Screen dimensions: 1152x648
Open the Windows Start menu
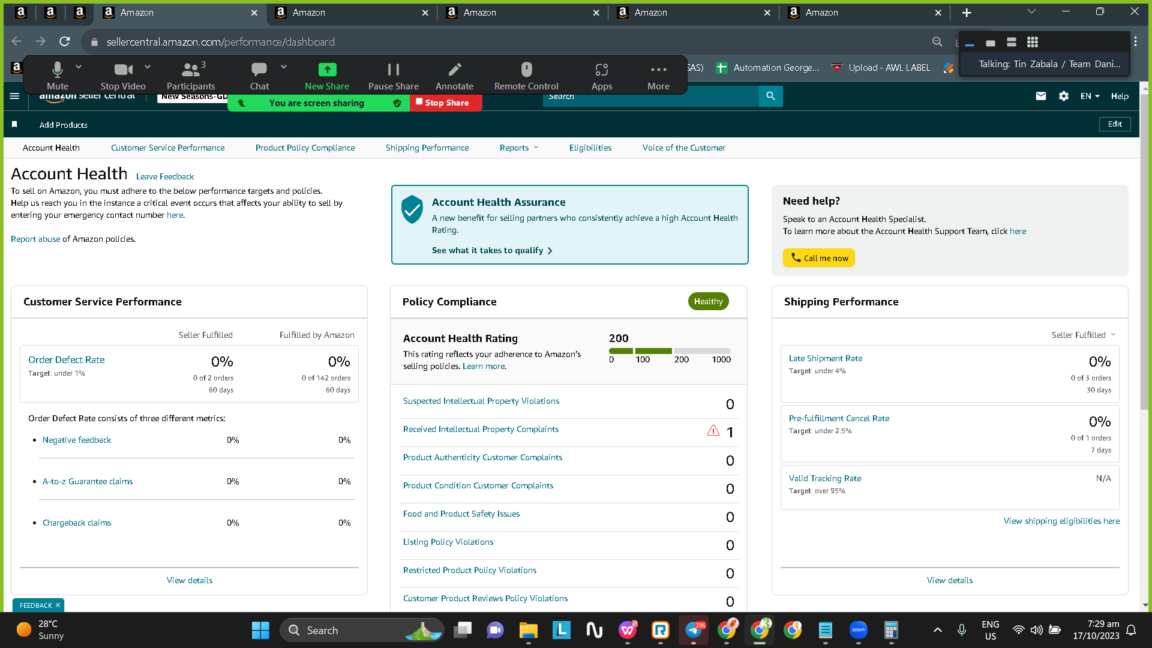point(260,630)
